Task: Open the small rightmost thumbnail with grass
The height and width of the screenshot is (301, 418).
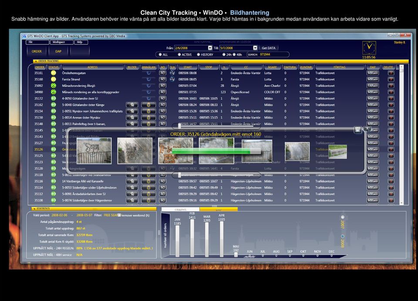Action: tap(338, 151)
